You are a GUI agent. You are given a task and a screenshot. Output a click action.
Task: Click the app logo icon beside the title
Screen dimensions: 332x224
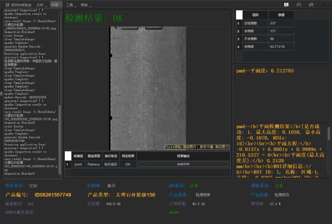(x=7, y=5)
